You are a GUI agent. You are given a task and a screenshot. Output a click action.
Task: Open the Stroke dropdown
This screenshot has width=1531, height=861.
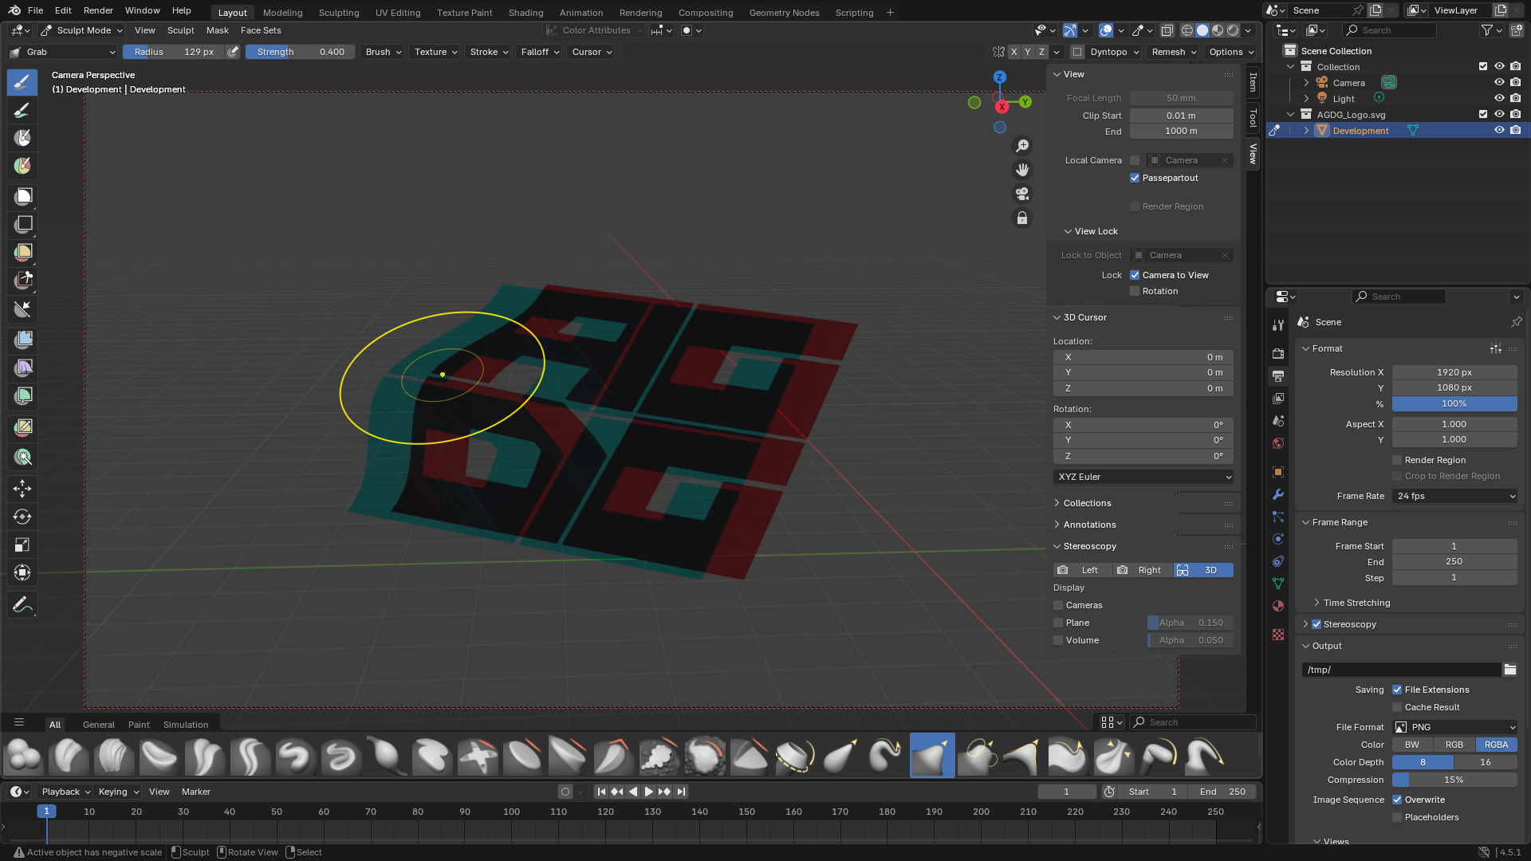tap(489, 52)
